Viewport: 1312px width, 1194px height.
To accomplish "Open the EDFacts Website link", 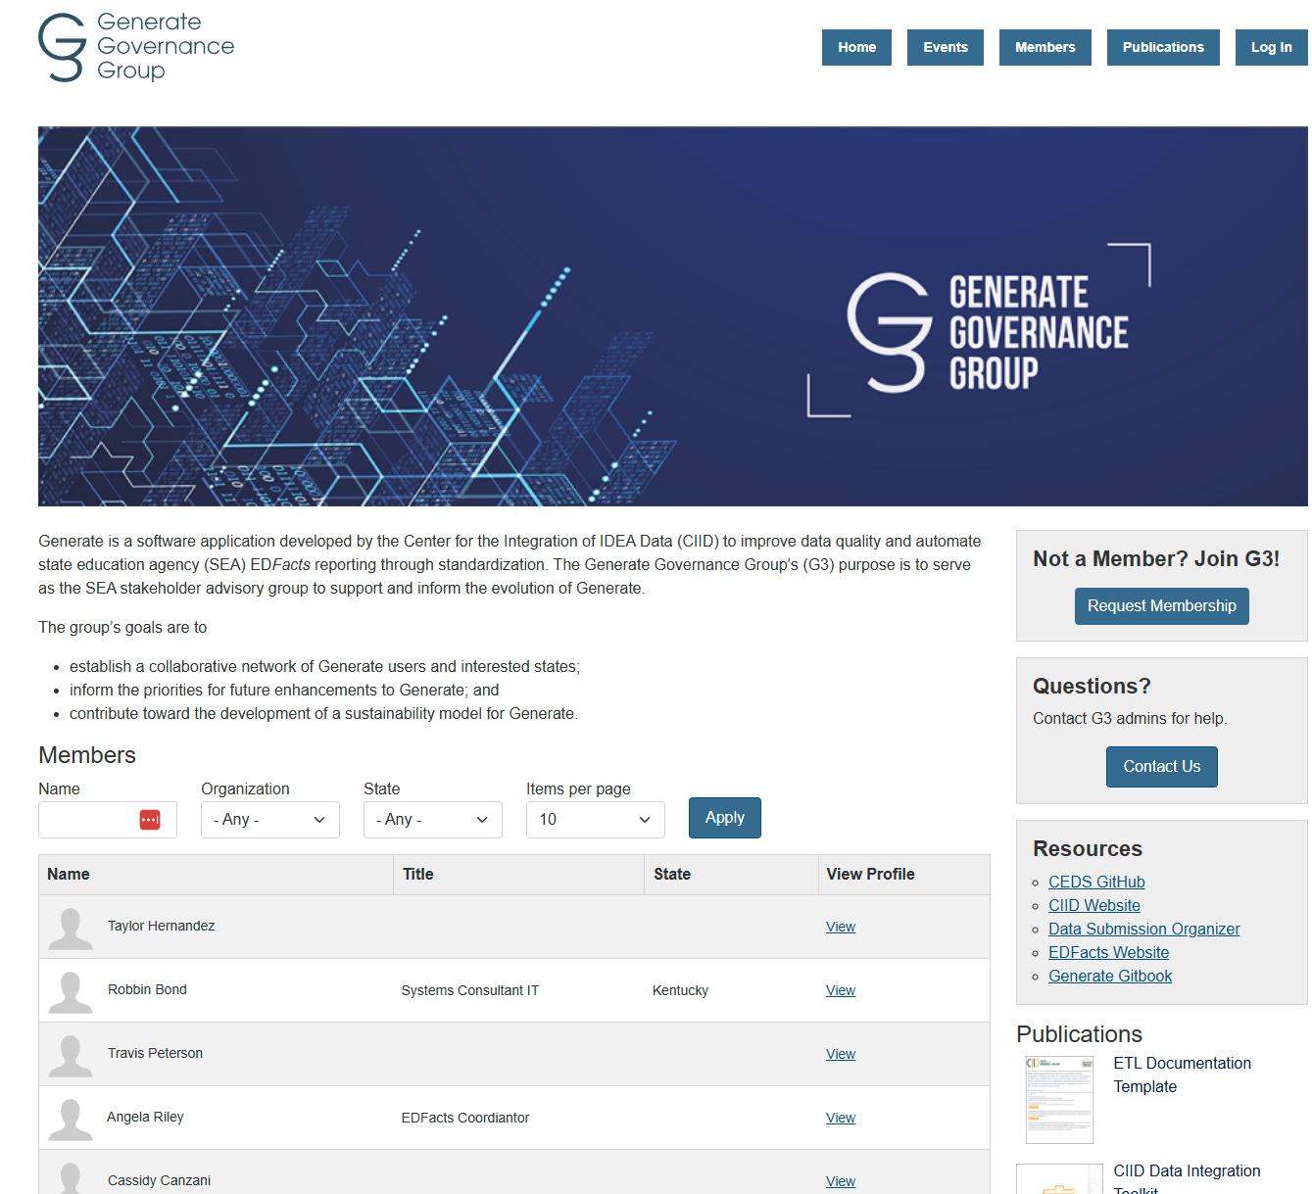I will pos(1108,952).
